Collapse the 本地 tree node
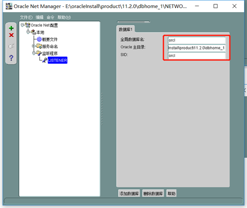 [x=28, y=32]
